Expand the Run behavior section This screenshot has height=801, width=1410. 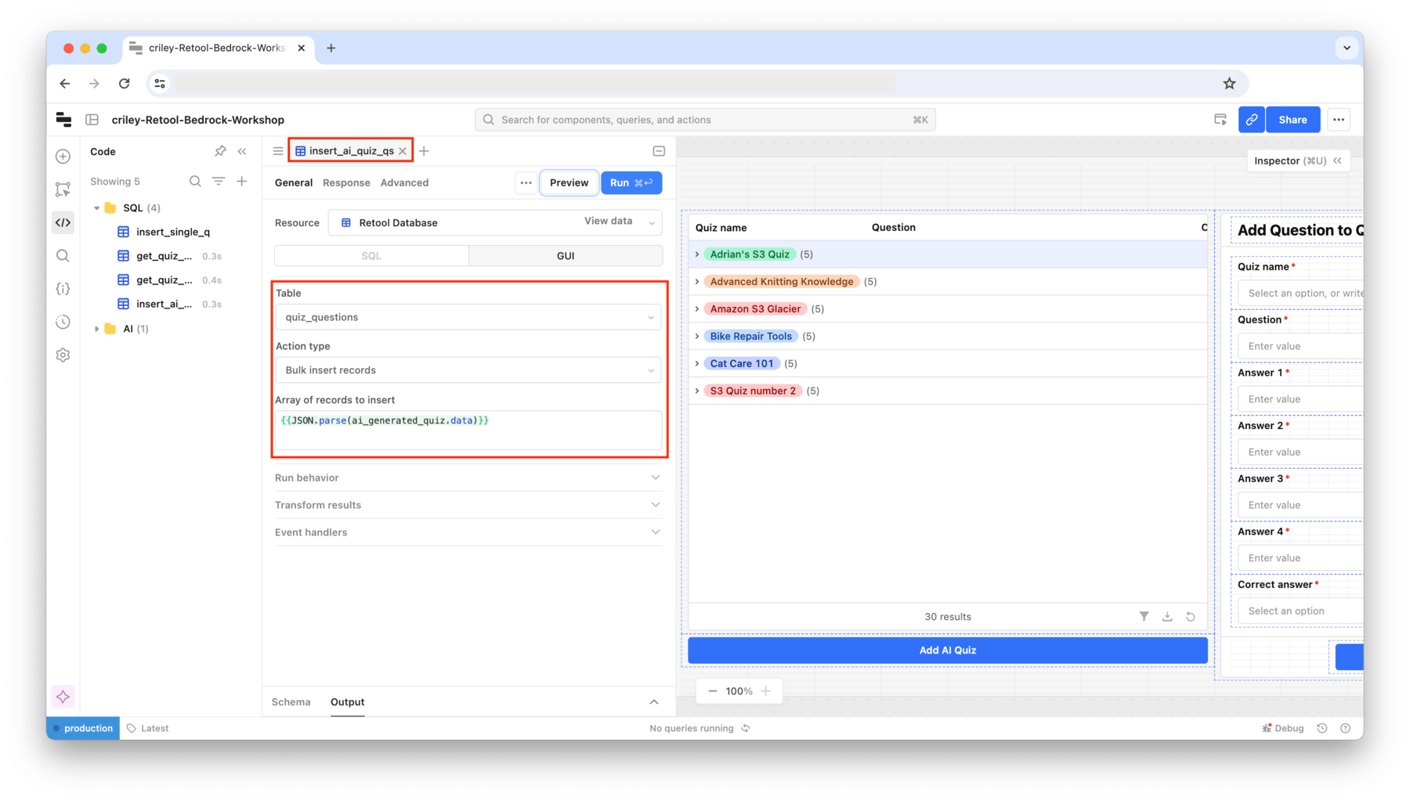(468, 478)
